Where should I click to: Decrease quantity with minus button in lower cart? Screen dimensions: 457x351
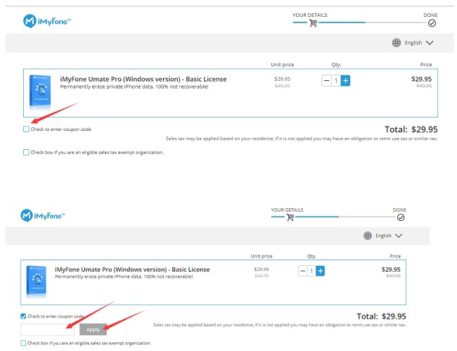click(303, 271)
